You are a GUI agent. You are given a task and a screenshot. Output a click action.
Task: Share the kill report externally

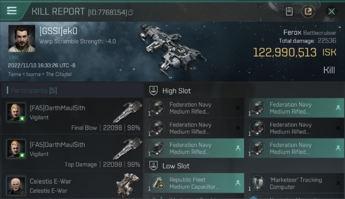(x=308, y=11)
